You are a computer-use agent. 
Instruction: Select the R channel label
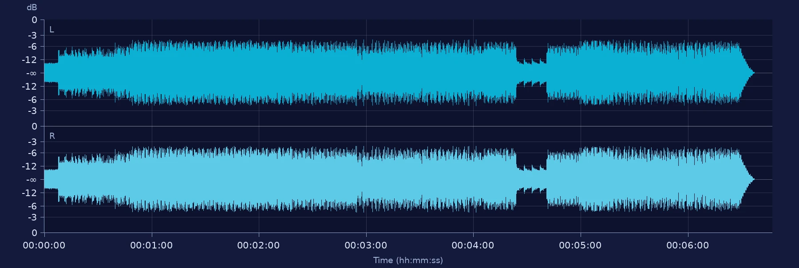pyautogui.click(x=52, y=136)
